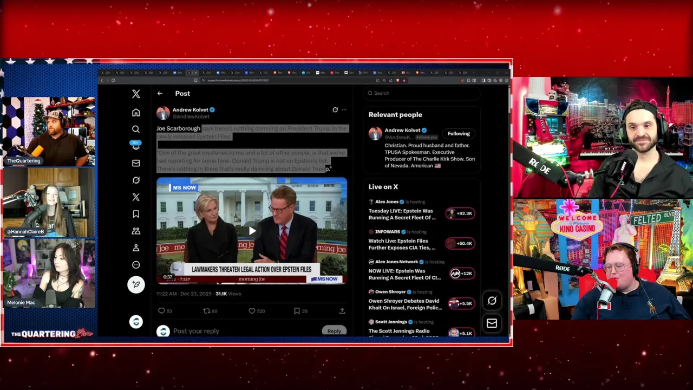This screenshot has width=693, height=390.
Task: Open the three-dot menu on the post
Action: (344, 110)
